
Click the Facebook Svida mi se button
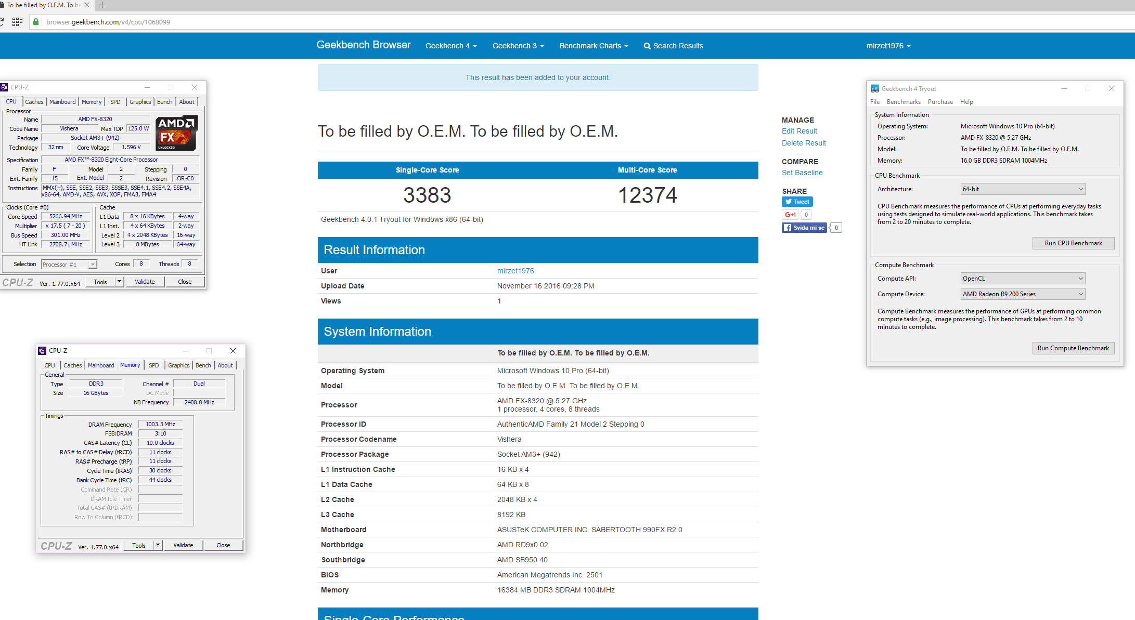tap(804, 228)
